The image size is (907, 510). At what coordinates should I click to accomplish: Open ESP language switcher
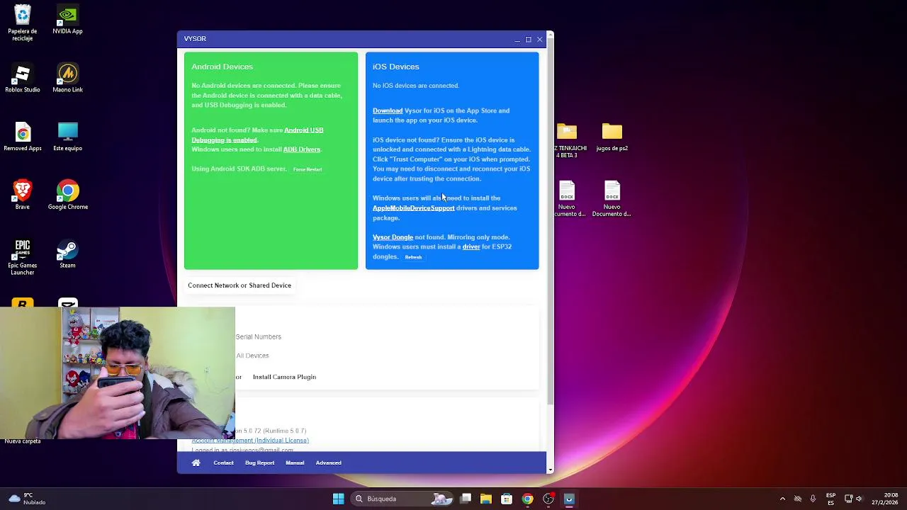pyautogui.click(x=830, y=499)
